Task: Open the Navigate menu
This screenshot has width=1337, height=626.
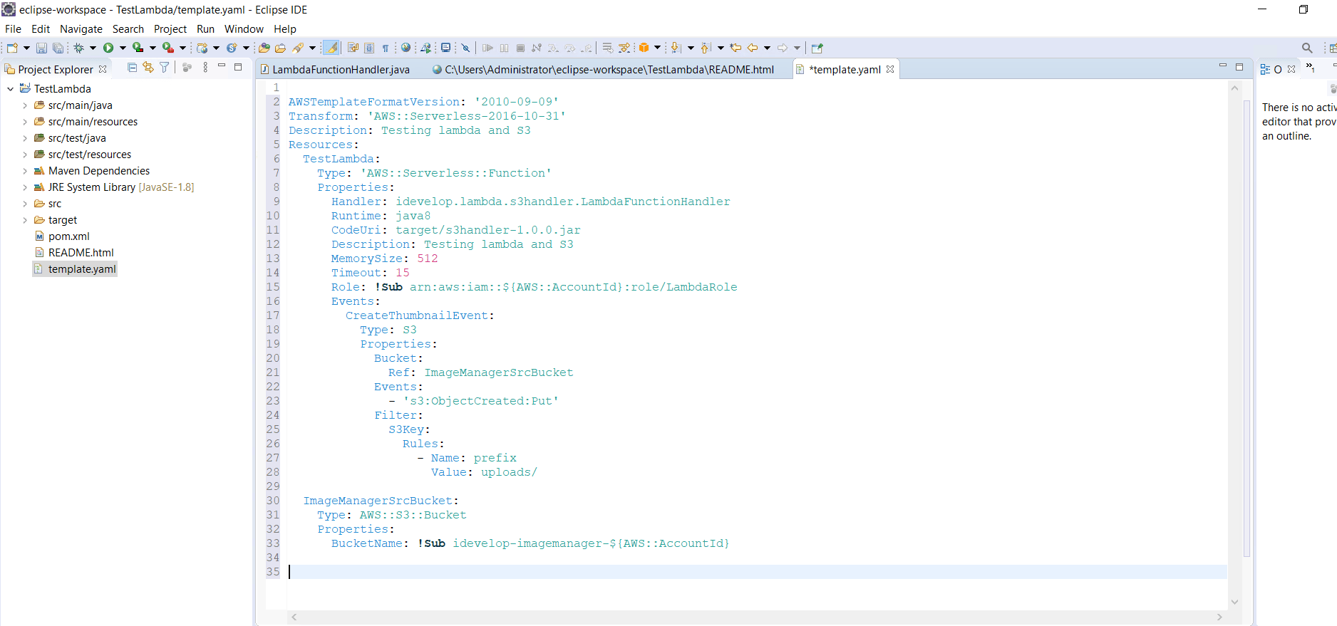Action: [81, 29]
